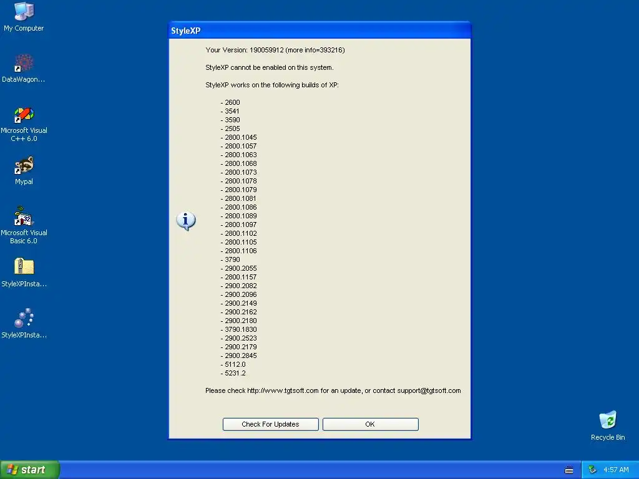The image size is (639, 479).
Task: Select the StyleXPInsta zip folder icon
Action: coord(24,272)
